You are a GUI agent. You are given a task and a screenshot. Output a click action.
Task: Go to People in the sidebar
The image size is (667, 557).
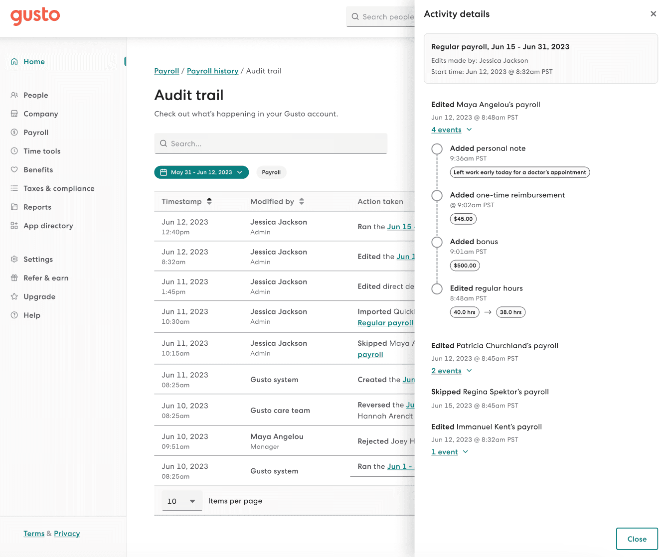[x=36, y=95]
